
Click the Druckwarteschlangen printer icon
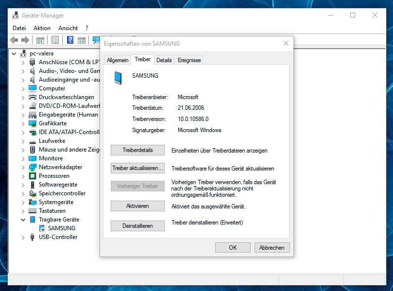tap(33, 97)
